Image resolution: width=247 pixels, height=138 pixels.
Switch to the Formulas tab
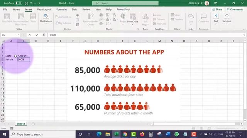61,9
